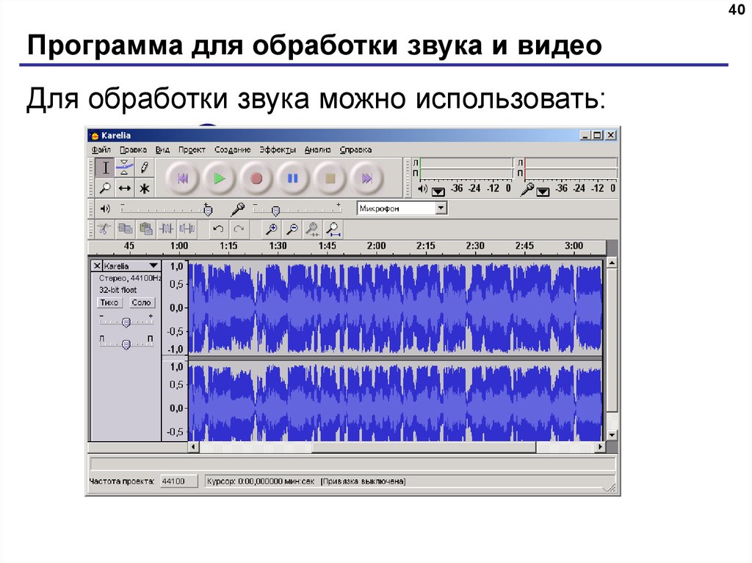This screenshot has height=563, width=752.
Task: Click horizontal scrollbar right arrow
Action: (x=600, y=446)
